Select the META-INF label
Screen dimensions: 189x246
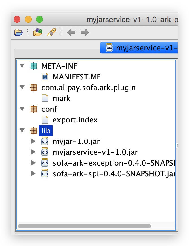point(59,66)
